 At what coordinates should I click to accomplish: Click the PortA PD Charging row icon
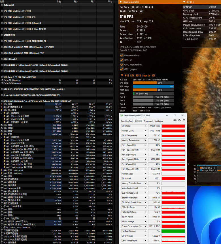coord(2,80)
